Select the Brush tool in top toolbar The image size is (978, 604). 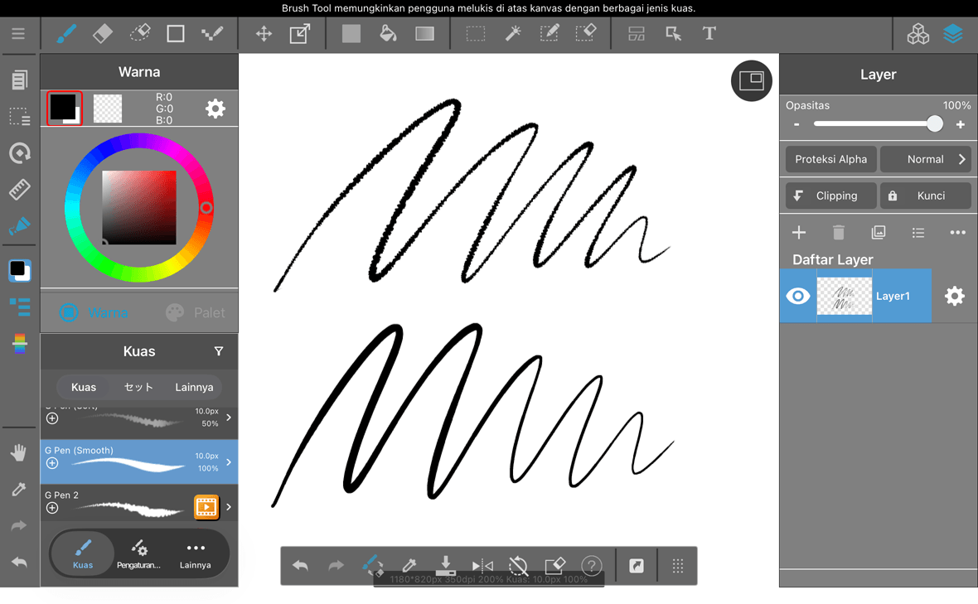66,34
